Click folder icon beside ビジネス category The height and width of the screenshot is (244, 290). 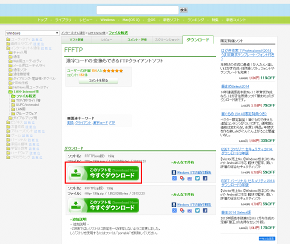8,122
